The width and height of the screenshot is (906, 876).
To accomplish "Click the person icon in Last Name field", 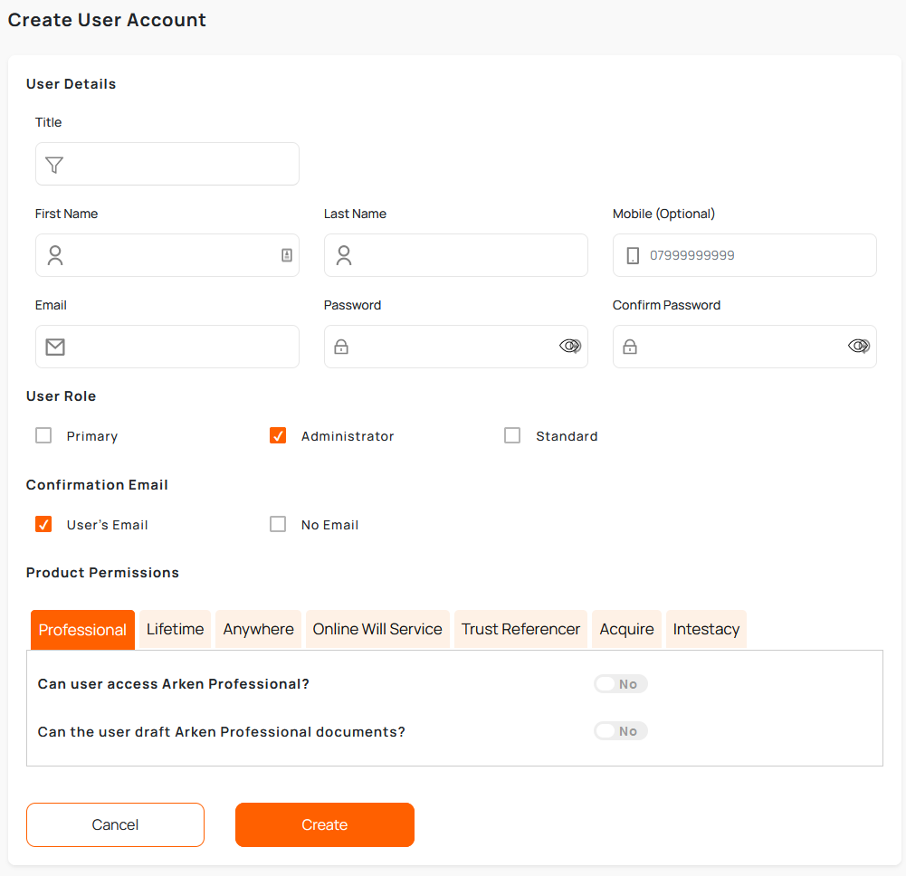I will coord(344,255).
